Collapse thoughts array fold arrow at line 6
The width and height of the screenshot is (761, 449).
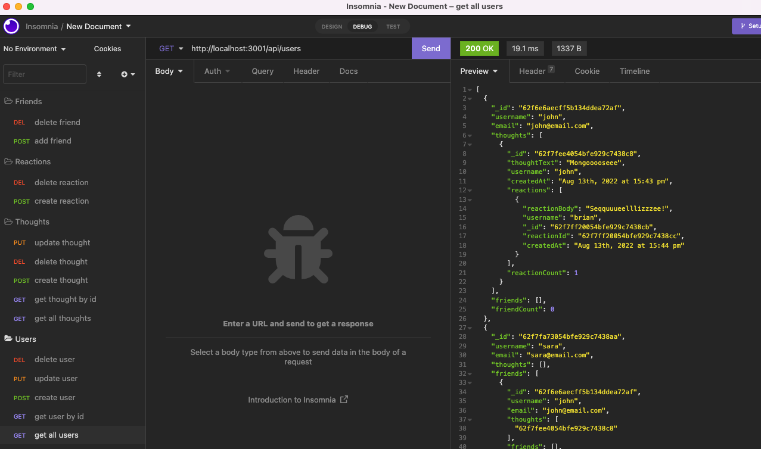[470, 135]
